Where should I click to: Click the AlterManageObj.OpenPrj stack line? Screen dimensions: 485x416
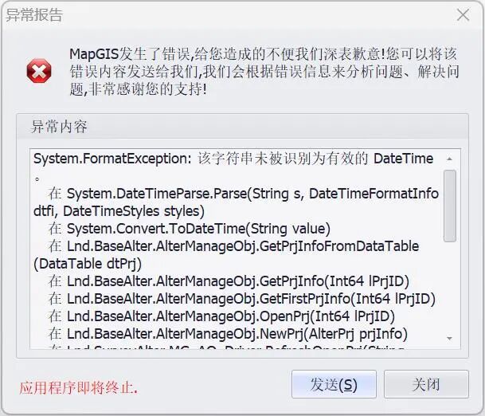(x=239, y=316)
